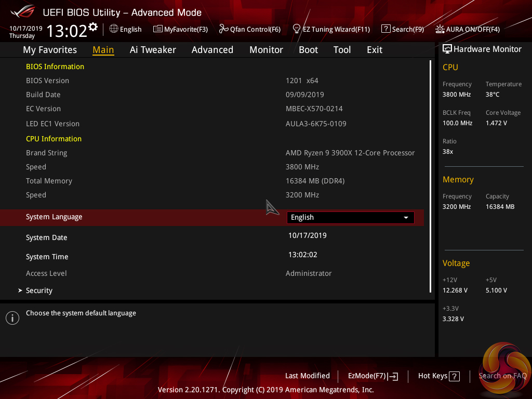
Task: Click the 13:02 clock display
Action: point(67,31)
